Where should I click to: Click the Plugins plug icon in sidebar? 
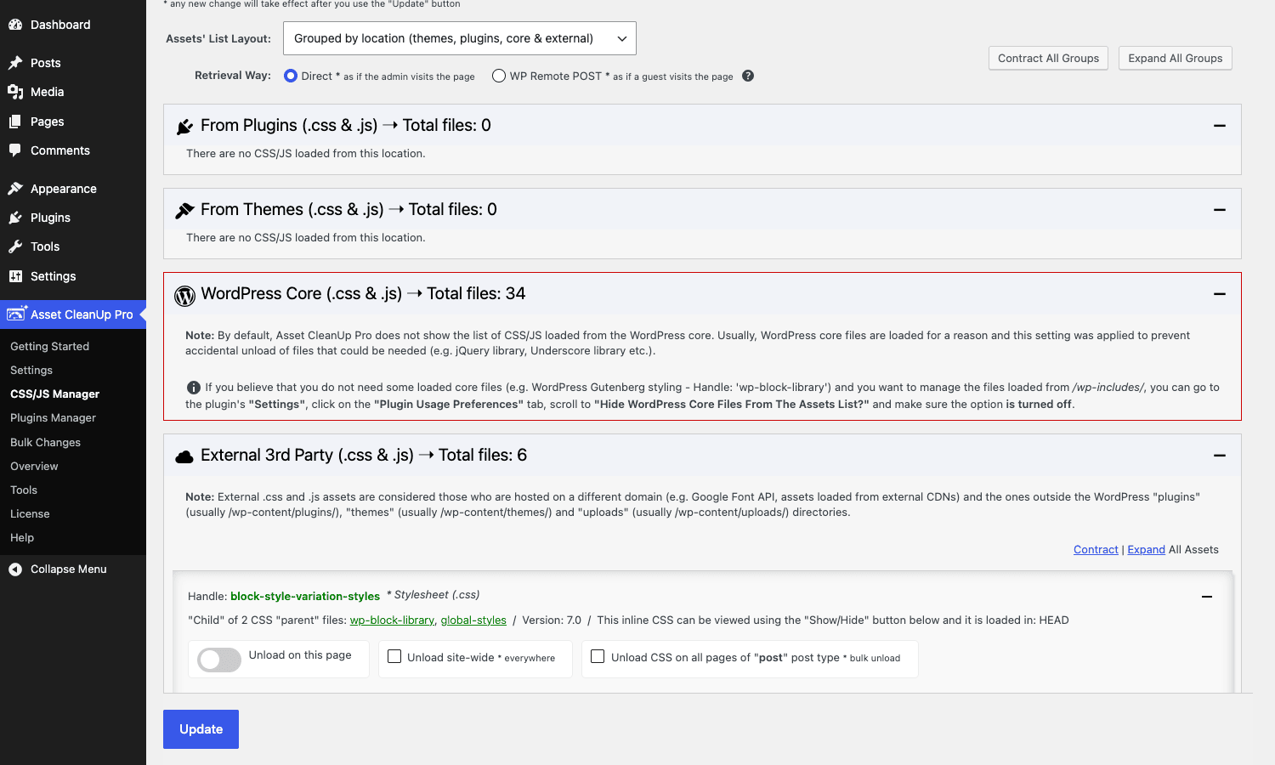pos(15,218)
